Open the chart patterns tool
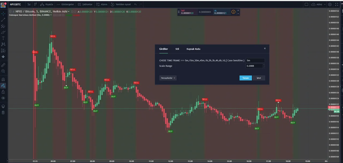The height and width of the screenshot is (163, 343). 3,44
